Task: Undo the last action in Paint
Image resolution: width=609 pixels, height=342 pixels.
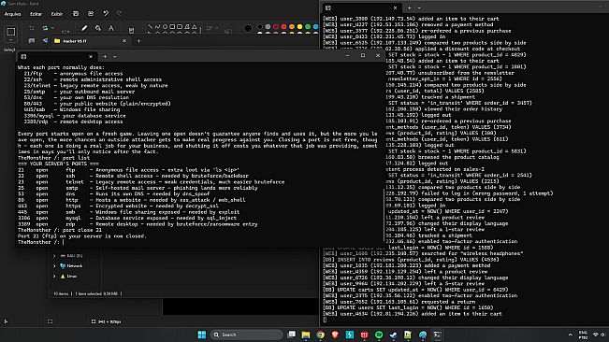Action: [x=106, y=14]
